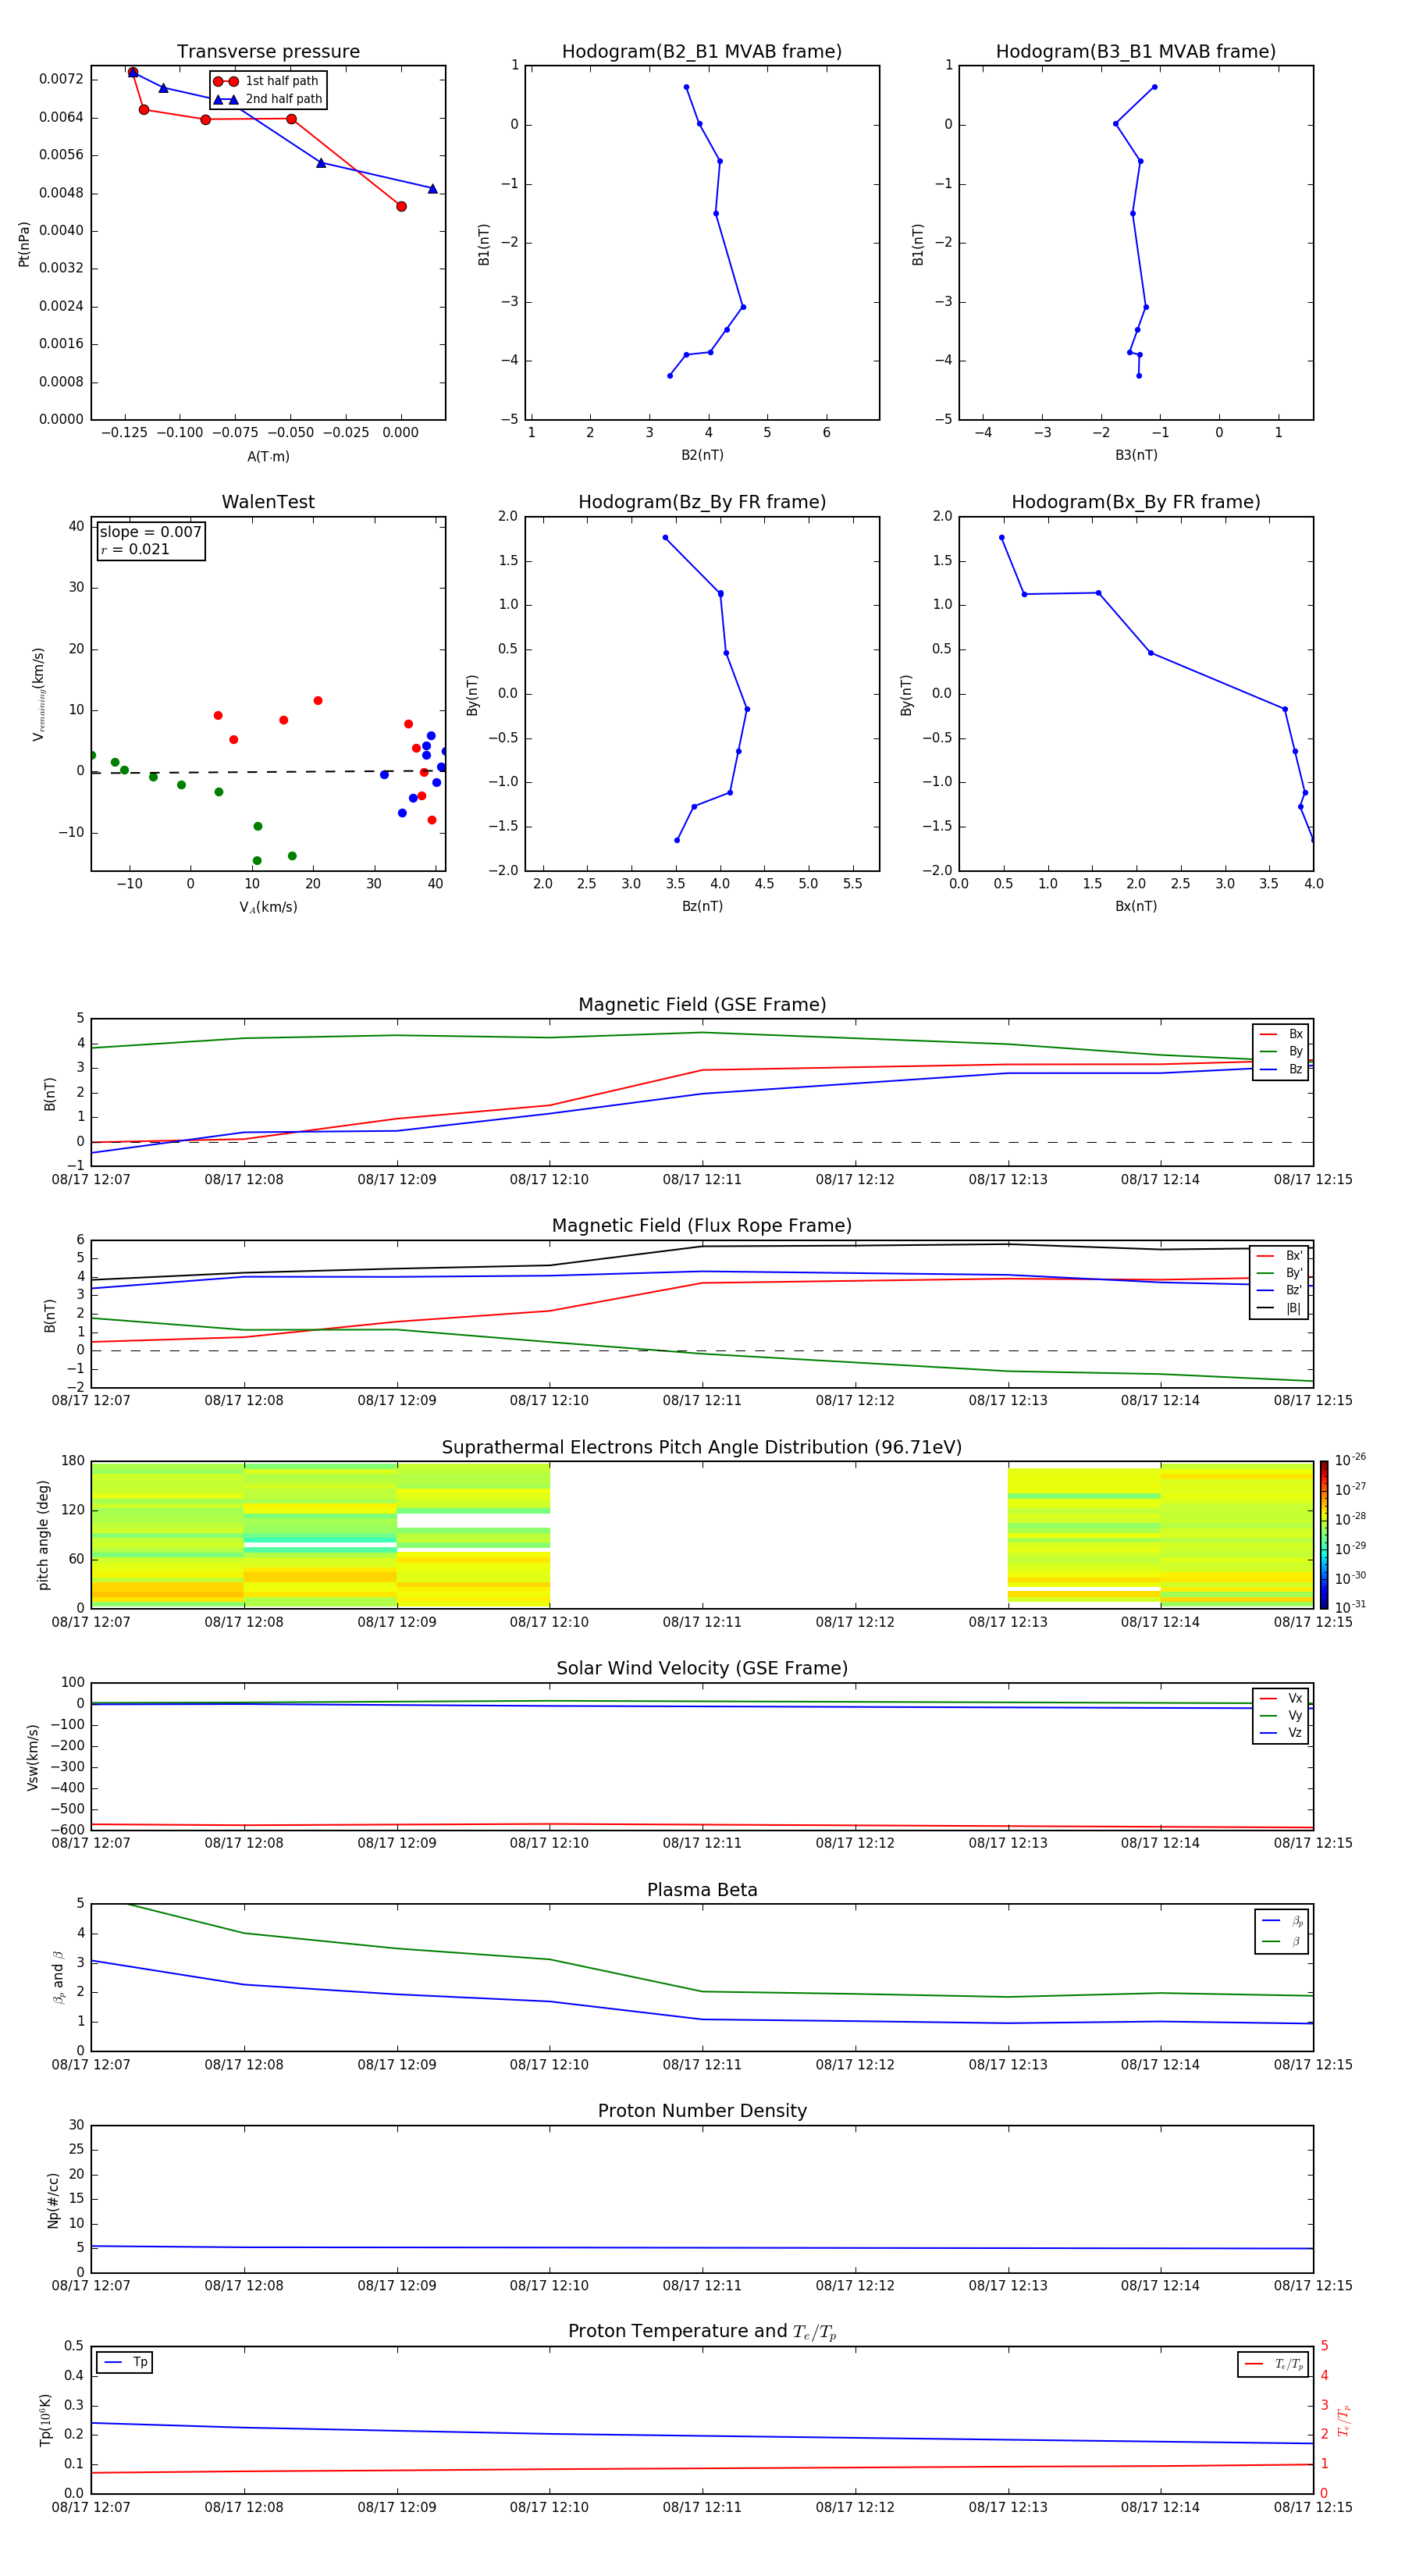The height and width of the screenshot is (2576, 1405).
Task: Select the "r = 0.021" annotation
Action: (135, 549)
